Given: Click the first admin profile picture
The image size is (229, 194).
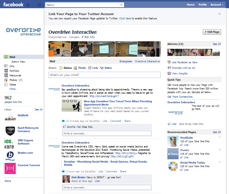Looking at the screenshot, I should click(x=171, y=52).
